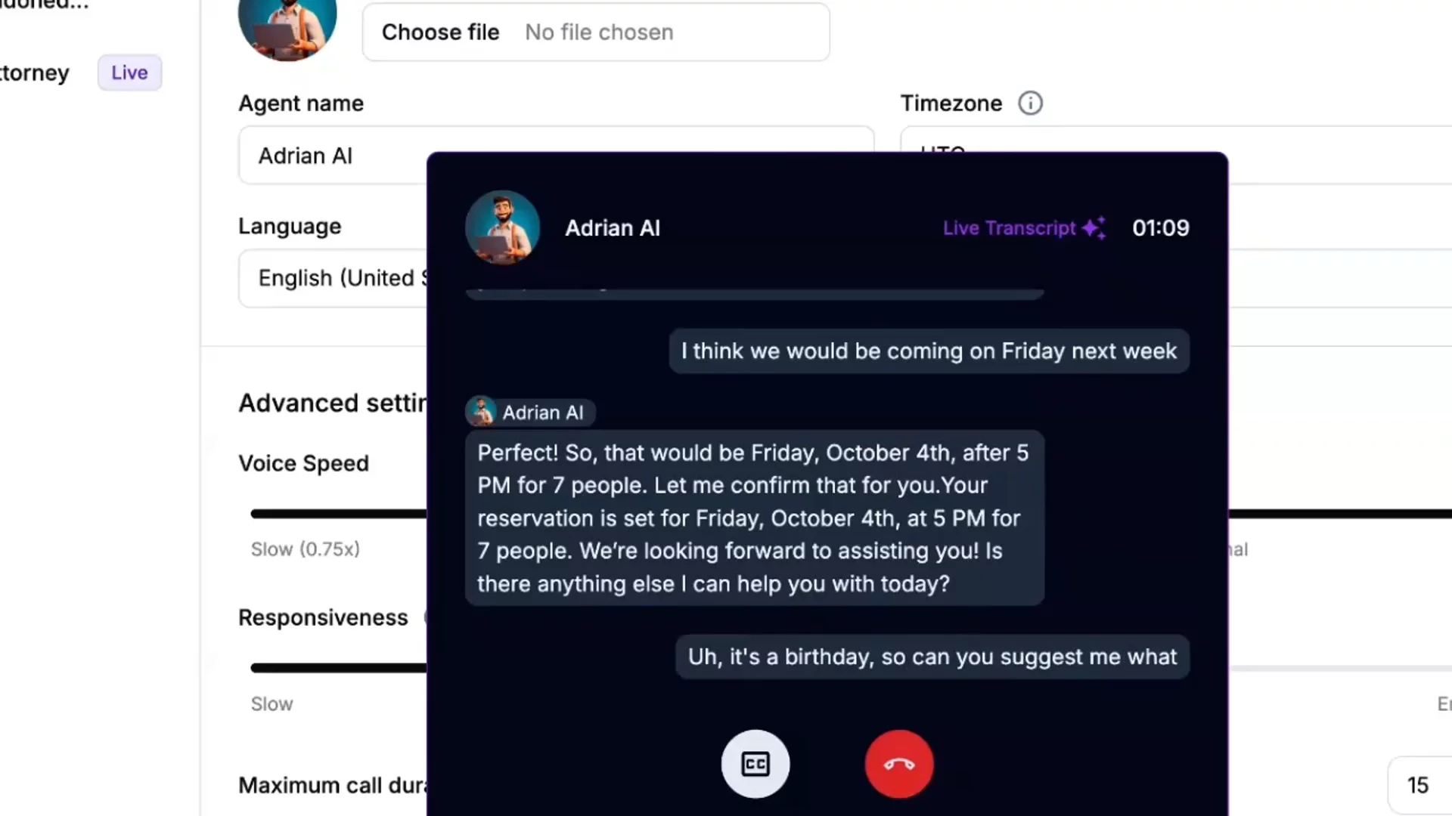1452x816 pixels.
Task: Click the Live Transcript label
Action: pos(1009,228)
